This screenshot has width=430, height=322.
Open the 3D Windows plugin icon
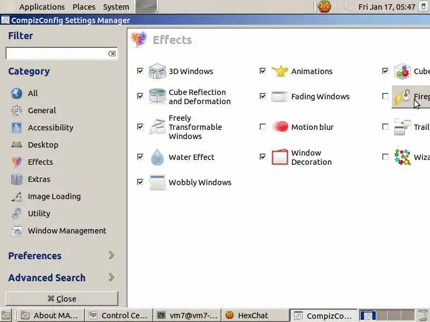(x=157, y=71)
